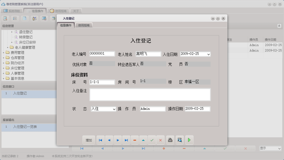Collapse the 入住登记 dialog with its chevron
Screen dimensions: 284x160
[x=213, y=18]
